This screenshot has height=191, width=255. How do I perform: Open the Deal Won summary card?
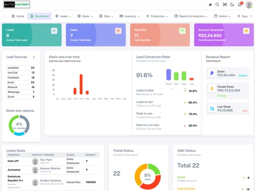[x=160, y=35]
